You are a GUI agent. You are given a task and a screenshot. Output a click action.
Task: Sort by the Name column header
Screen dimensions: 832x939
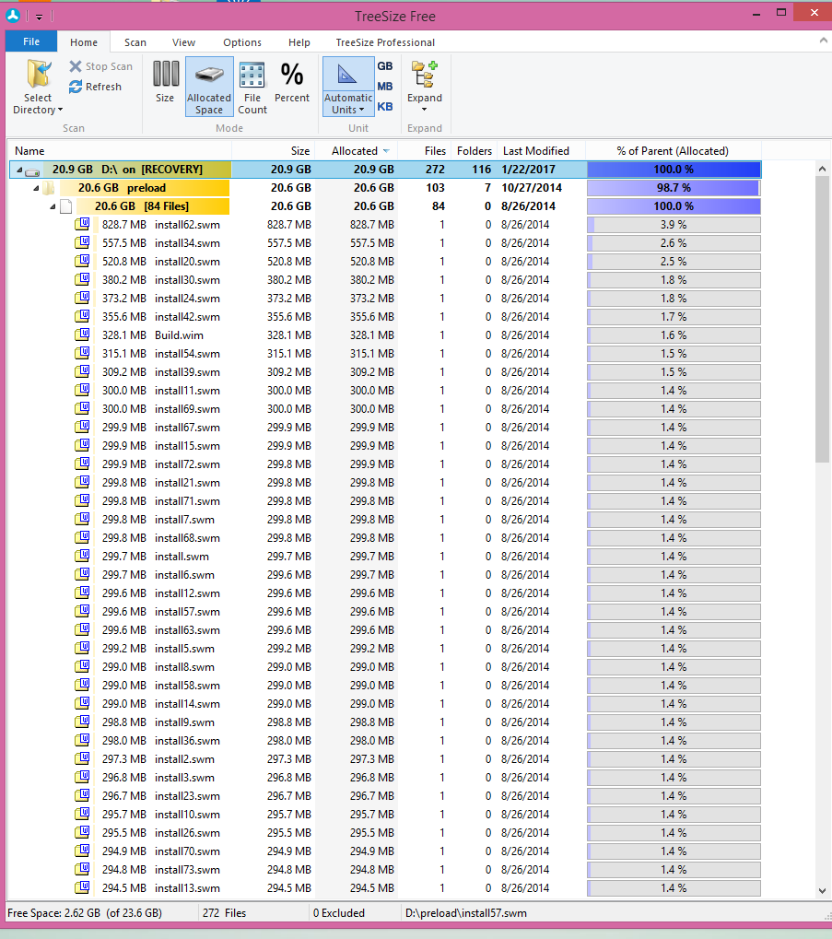pyautogui.click(x=119, y=151)
